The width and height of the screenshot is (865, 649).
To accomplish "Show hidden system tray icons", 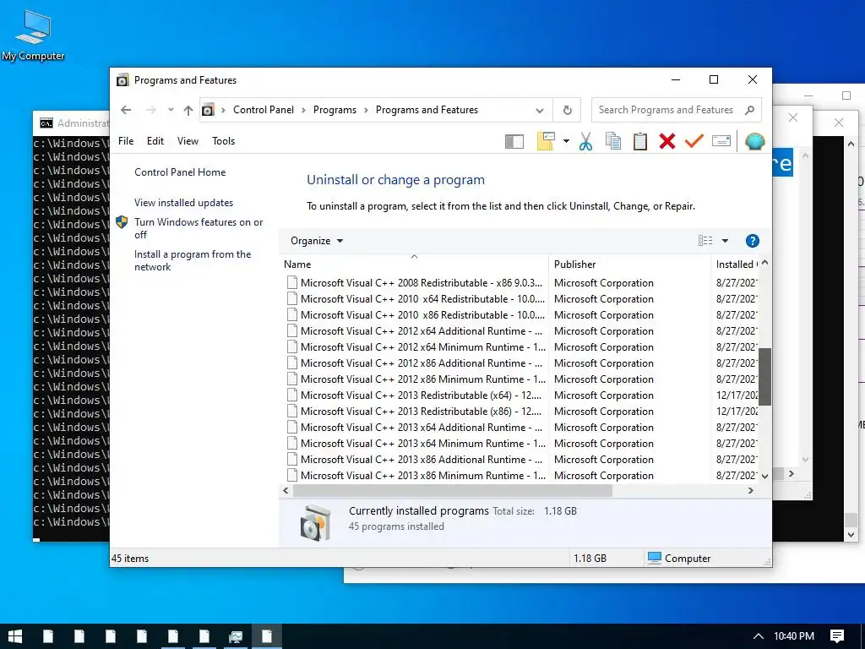I will point(759,636).
